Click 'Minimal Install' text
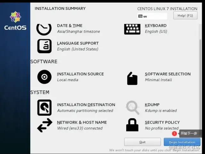The width and height of the screenshot is (205, 154). click(158, 80)
